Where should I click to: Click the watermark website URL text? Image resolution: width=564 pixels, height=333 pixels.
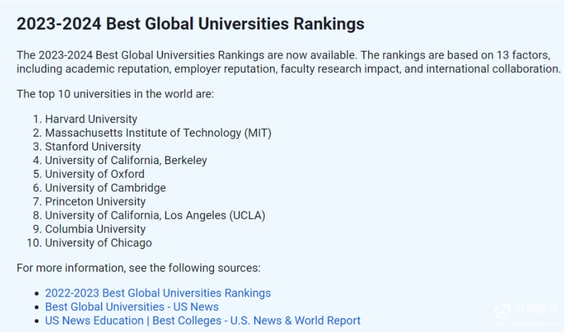pos(527,324)
